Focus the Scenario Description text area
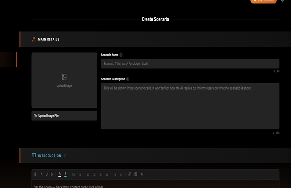 190,106
